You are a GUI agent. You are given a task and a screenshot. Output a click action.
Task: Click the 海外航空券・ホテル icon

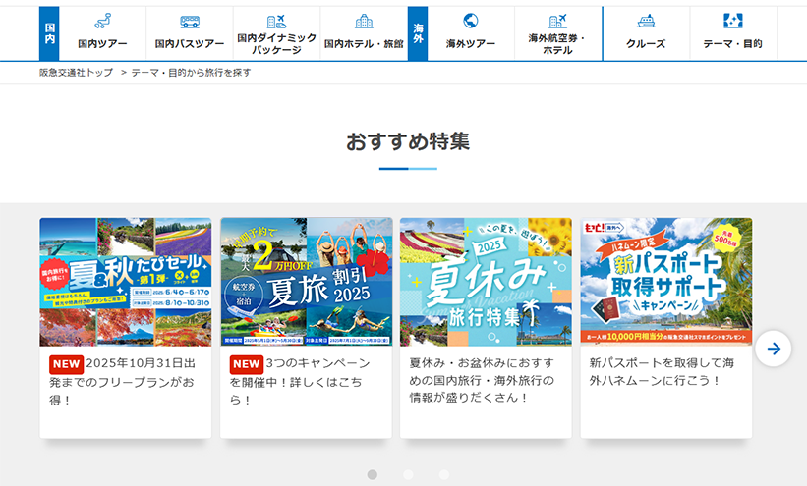[x=557, y=21]
